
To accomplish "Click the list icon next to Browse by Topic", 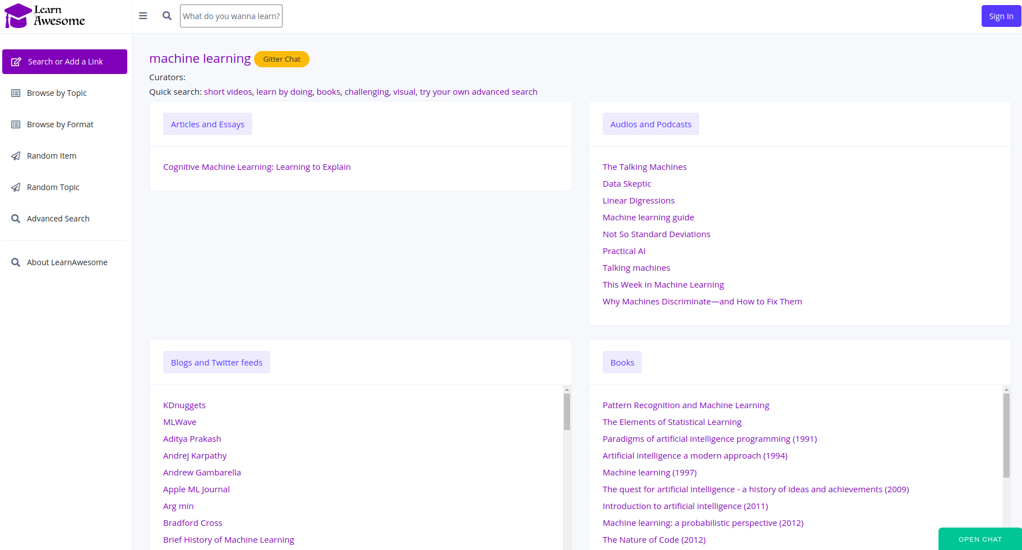I will pyautogui.click(x=16, y=93).
